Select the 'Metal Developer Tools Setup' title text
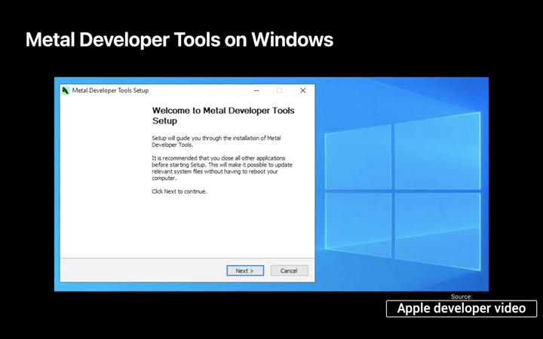 click(x=110, y=90)
